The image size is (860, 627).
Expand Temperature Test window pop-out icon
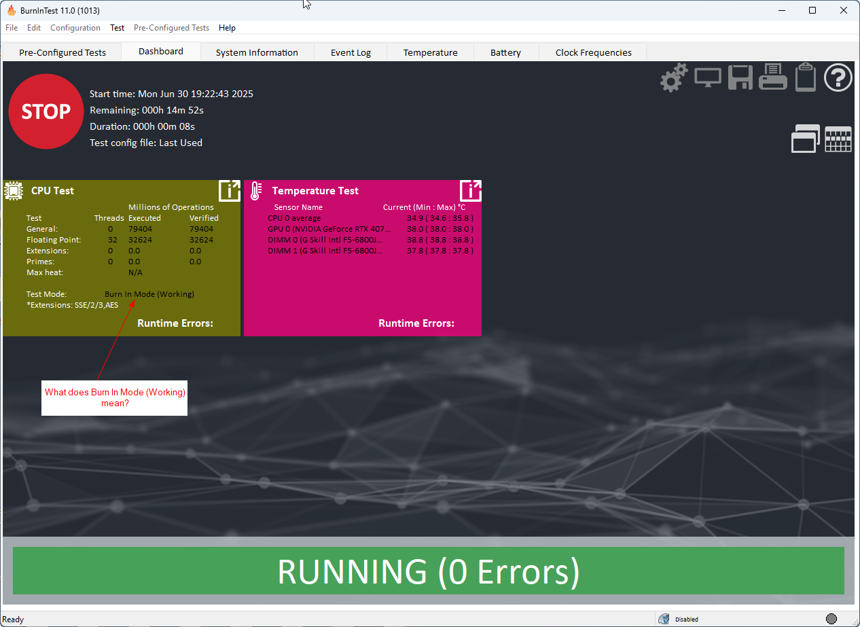[x=471, y=191]
